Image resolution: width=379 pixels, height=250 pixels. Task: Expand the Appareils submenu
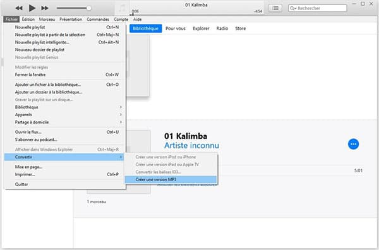[x=65, y=114]
